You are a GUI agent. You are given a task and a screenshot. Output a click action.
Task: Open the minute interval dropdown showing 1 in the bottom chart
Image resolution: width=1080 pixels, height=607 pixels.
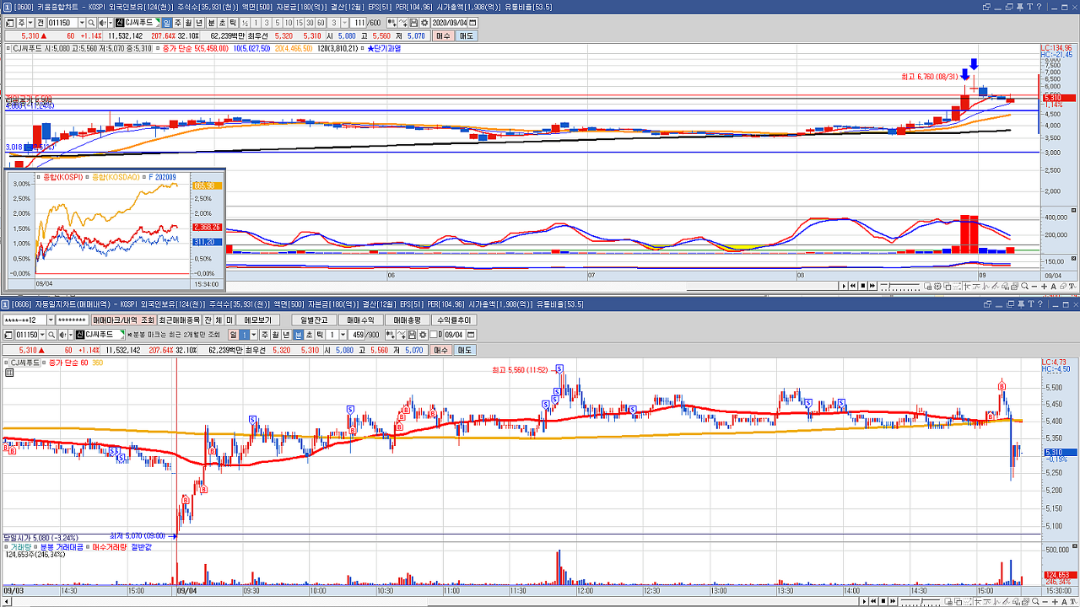pyautogui.click(x=342, y=336)
